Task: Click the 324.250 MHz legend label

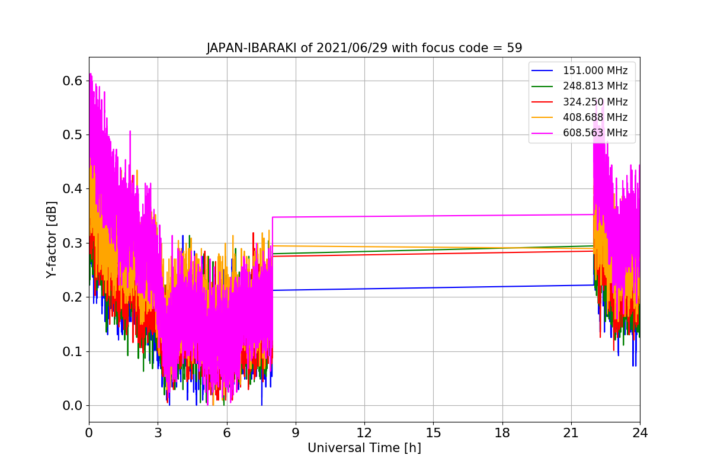Action: click(595, 102)
